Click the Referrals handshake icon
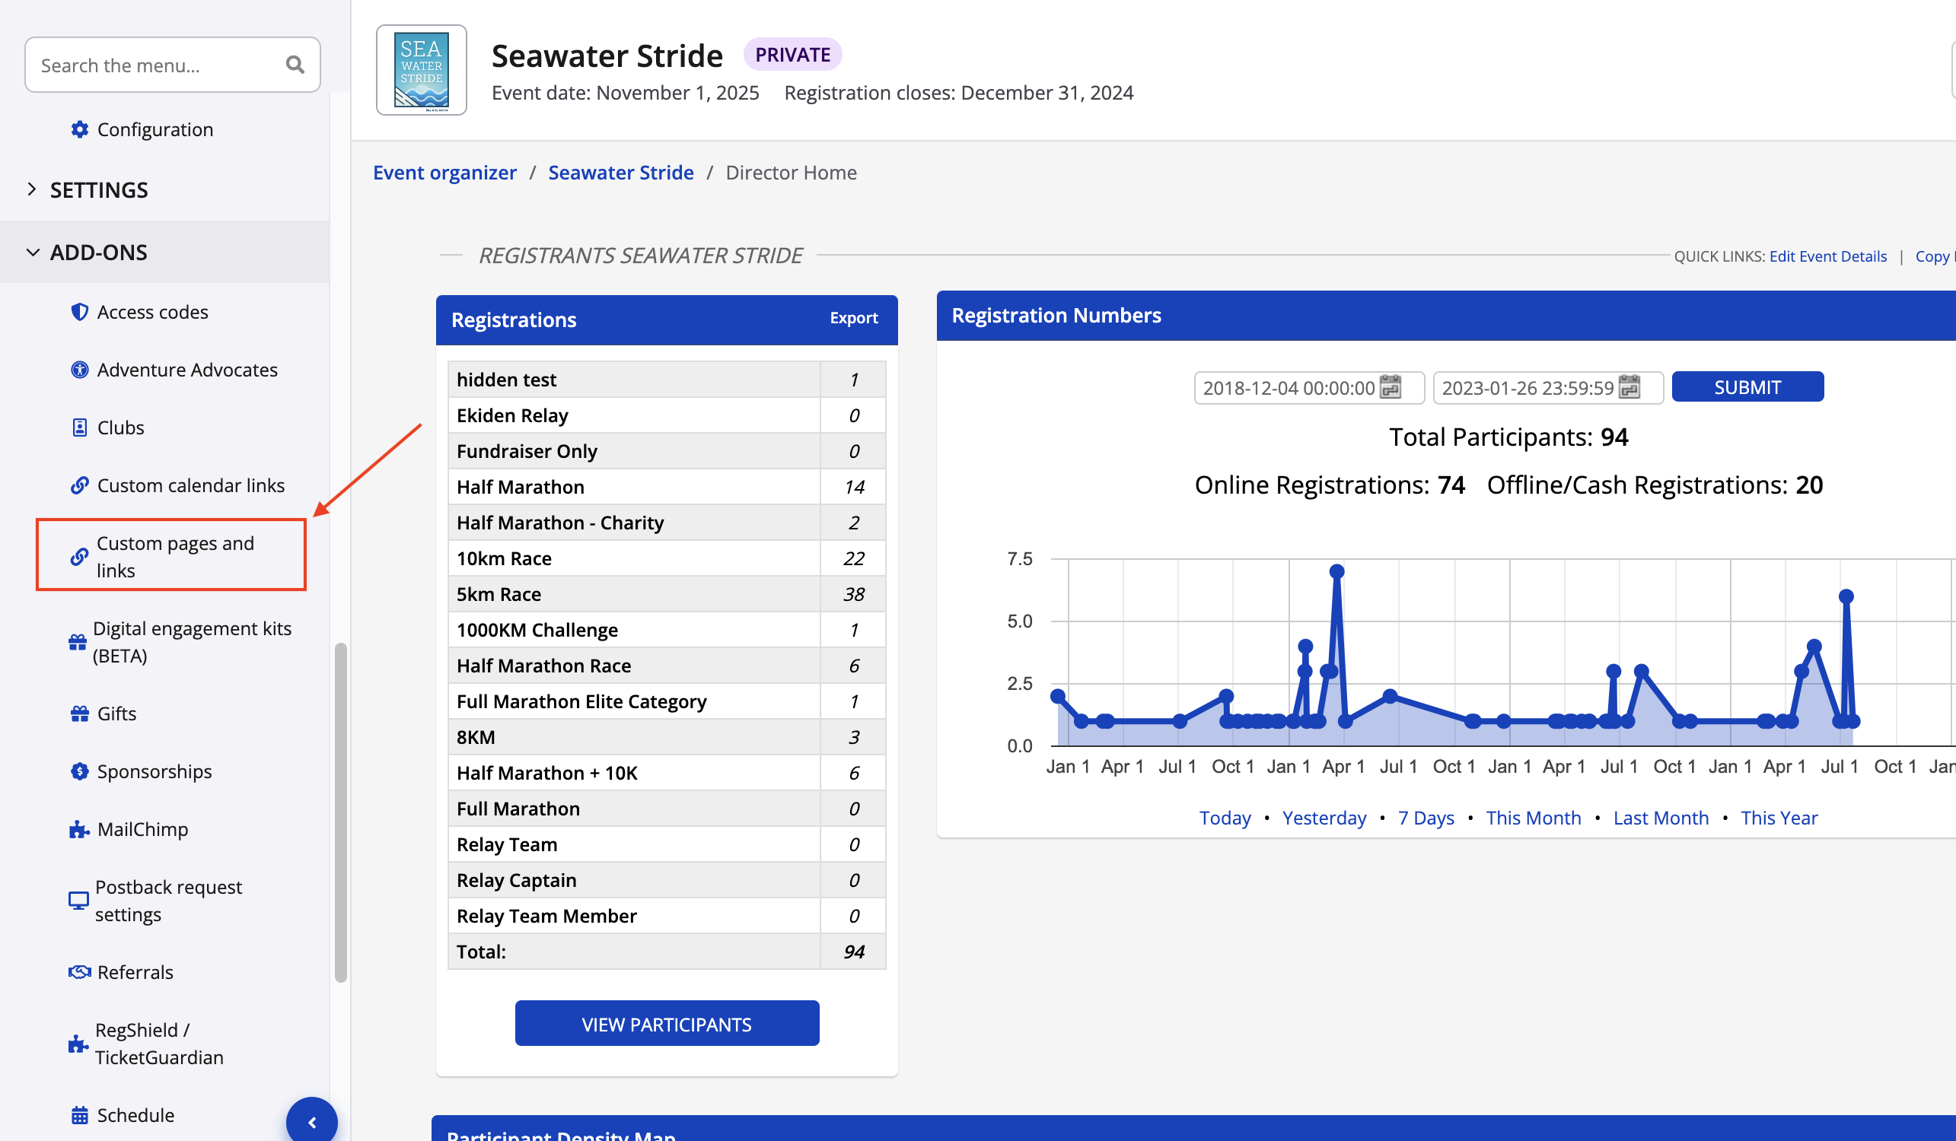 pos(79,972)
